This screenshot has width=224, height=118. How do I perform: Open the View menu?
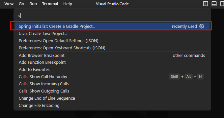pyautogui.click(x=9, y=4)
